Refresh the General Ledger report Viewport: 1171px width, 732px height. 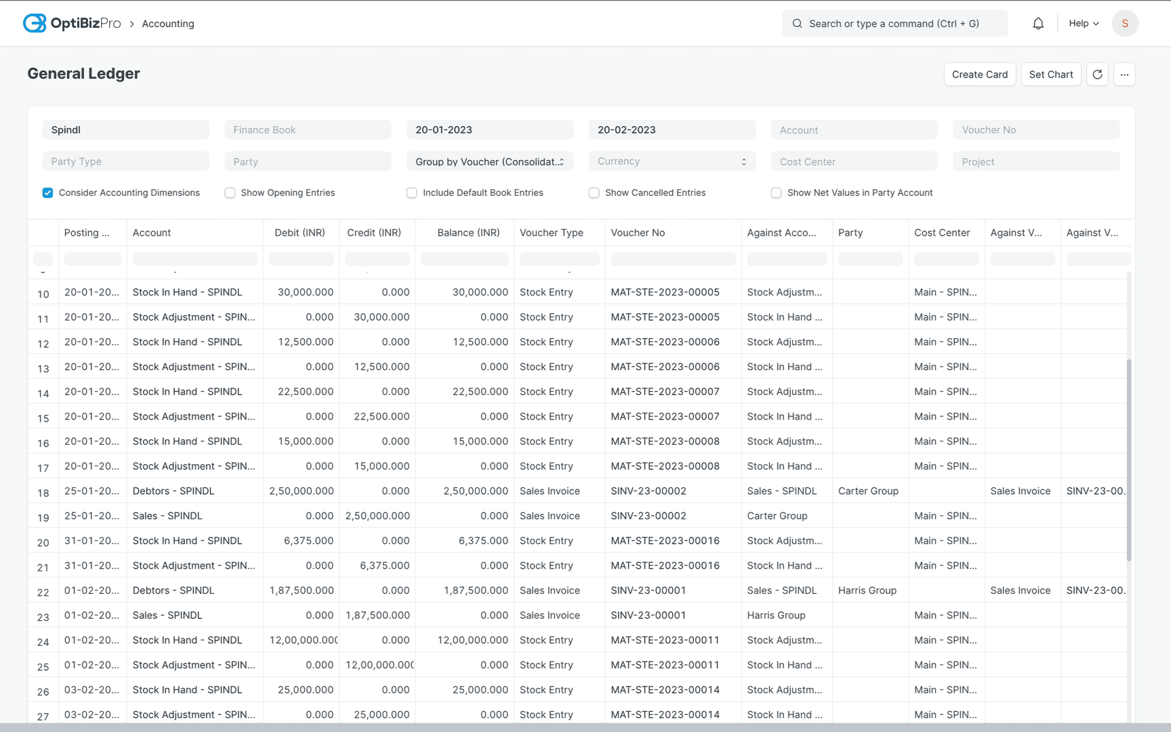pos(1097,75)
